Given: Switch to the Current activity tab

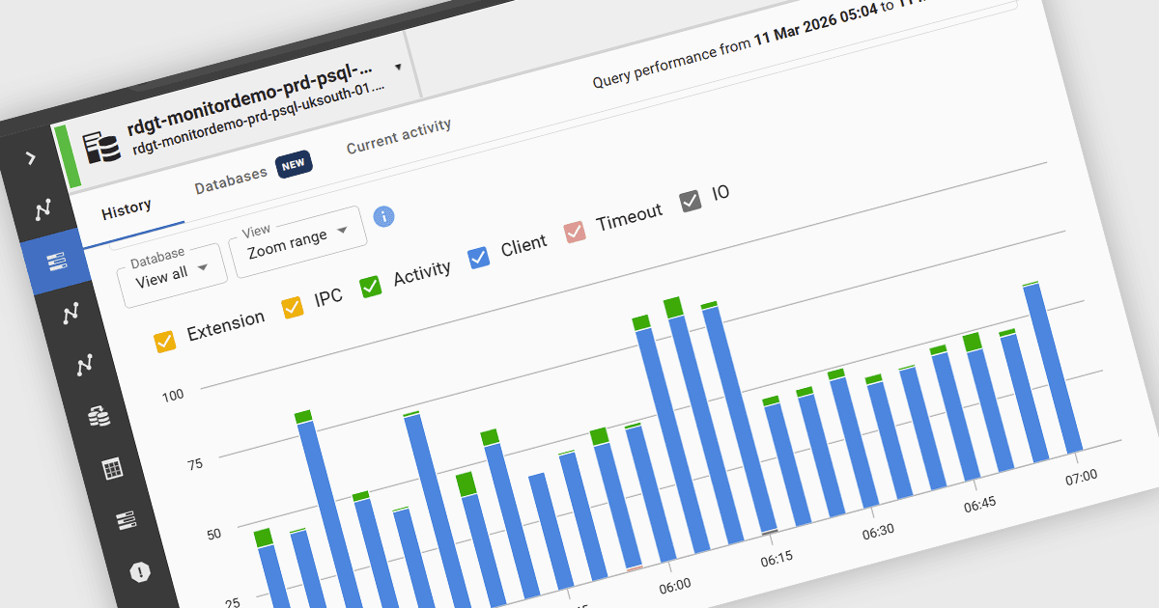Looking at the screenshot, I should [x=399, y=136].
